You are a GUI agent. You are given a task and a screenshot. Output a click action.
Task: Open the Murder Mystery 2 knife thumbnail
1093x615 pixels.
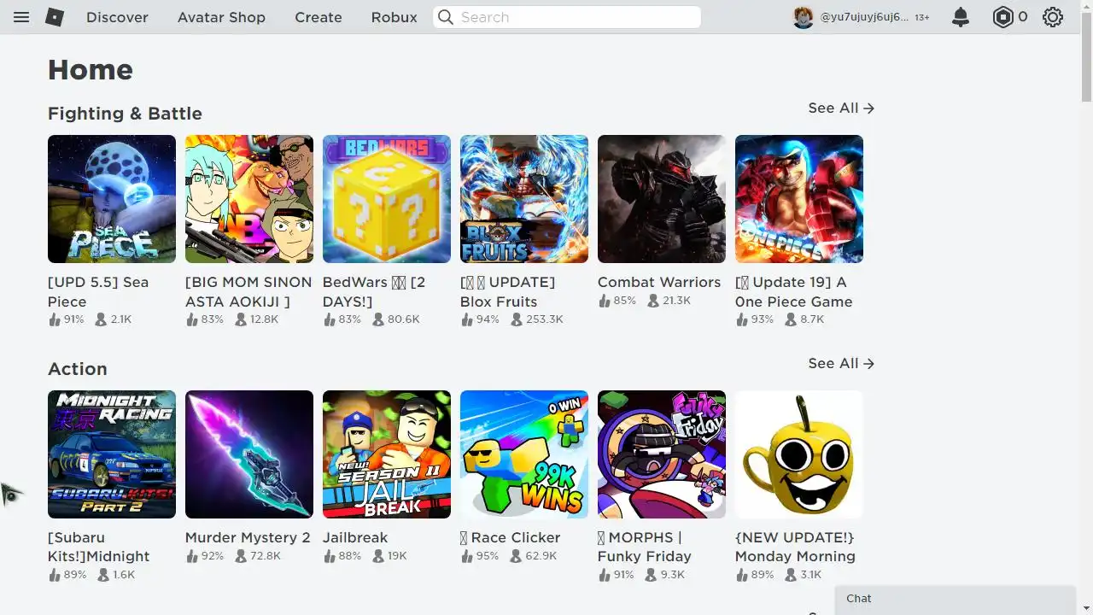tap(249, 454)
